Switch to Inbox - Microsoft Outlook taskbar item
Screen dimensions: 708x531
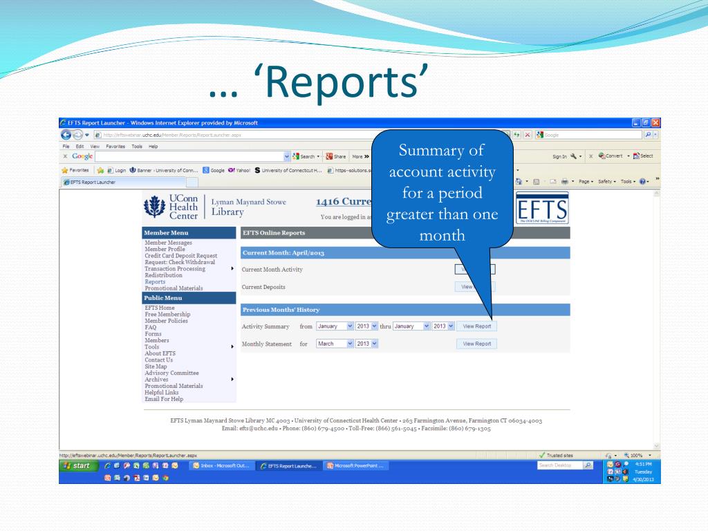[221, 465]
